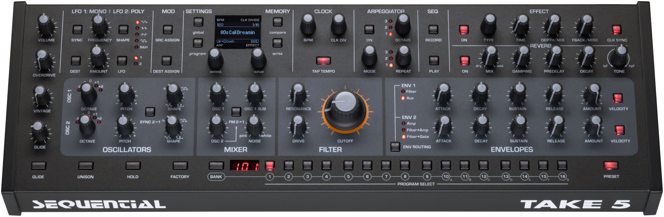
Task: Click the ENV 2 SUSTAIN knob
Action: coord(519,126)
